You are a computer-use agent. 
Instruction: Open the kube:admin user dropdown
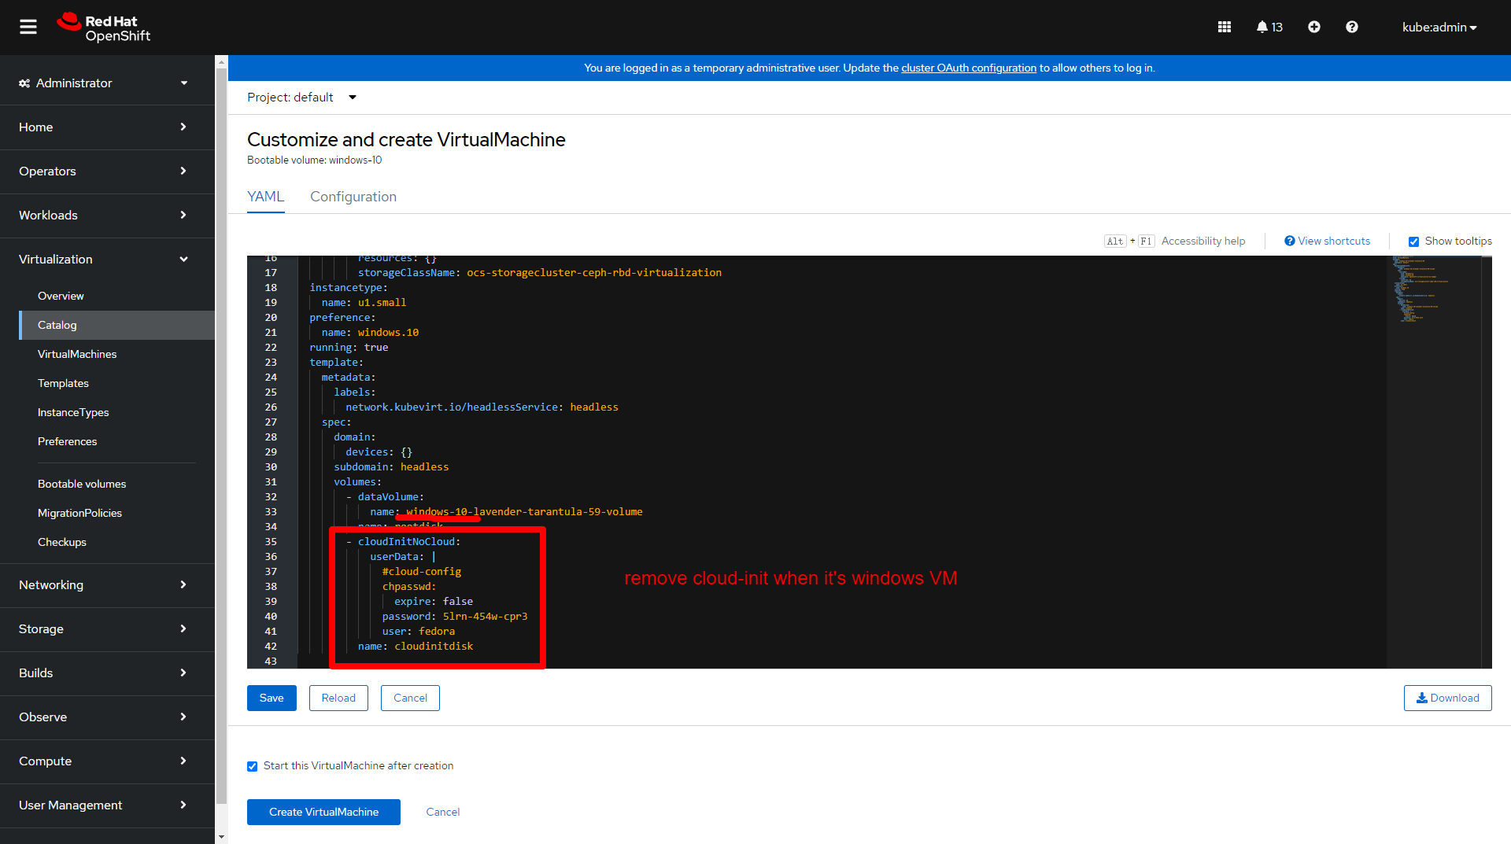click(x=1439, y=27)
